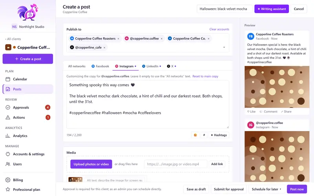Click Comment in Facebook preview
The image size is (314, 196).
268,112
